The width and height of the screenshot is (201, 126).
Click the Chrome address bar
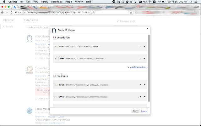pos(74,13)
